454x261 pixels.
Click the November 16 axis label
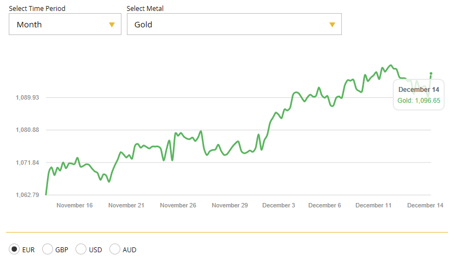pyautogui.click(x=74, y=206)
